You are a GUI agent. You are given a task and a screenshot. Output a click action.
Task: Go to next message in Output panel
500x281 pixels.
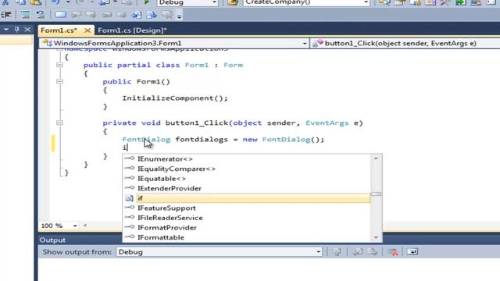(372, 252)
